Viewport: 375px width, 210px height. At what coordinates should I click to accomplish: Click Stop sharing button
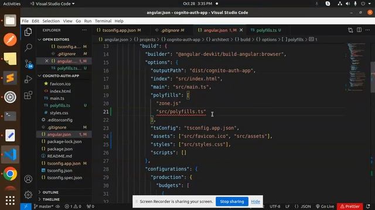(x=232, y=201)
